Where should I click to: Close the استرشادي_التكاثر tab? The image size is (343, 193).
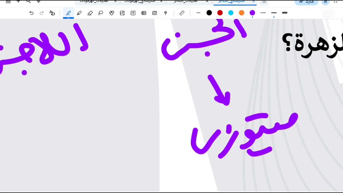[x=253, y=2]
